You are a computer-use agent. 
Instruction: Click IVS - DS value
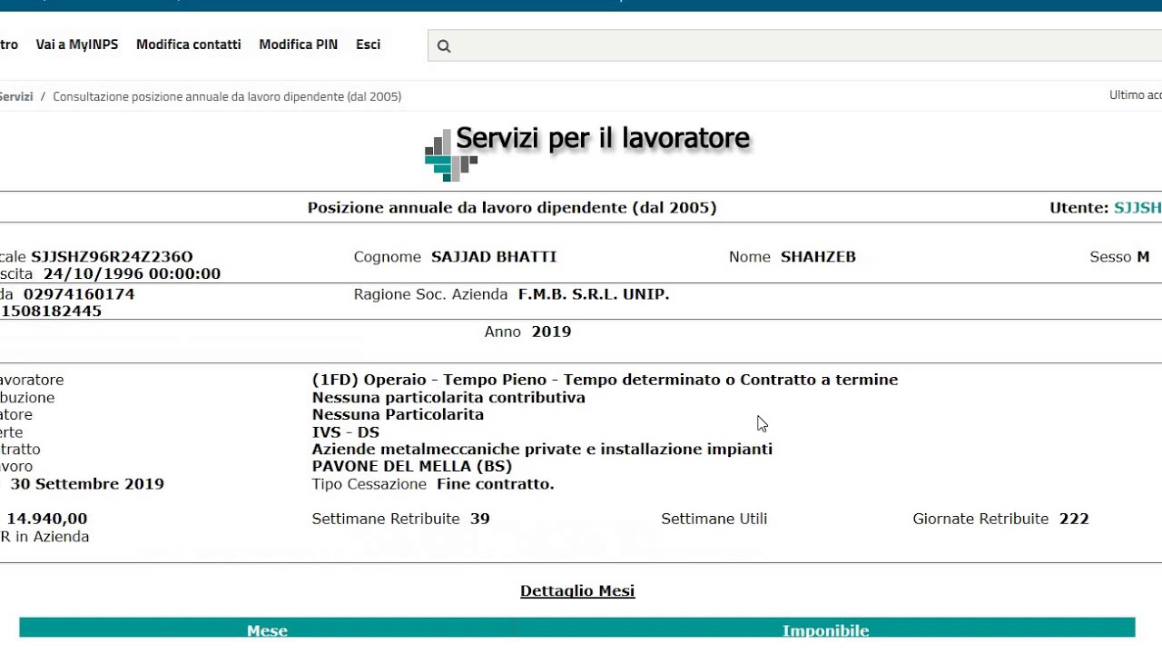point(346,431)
